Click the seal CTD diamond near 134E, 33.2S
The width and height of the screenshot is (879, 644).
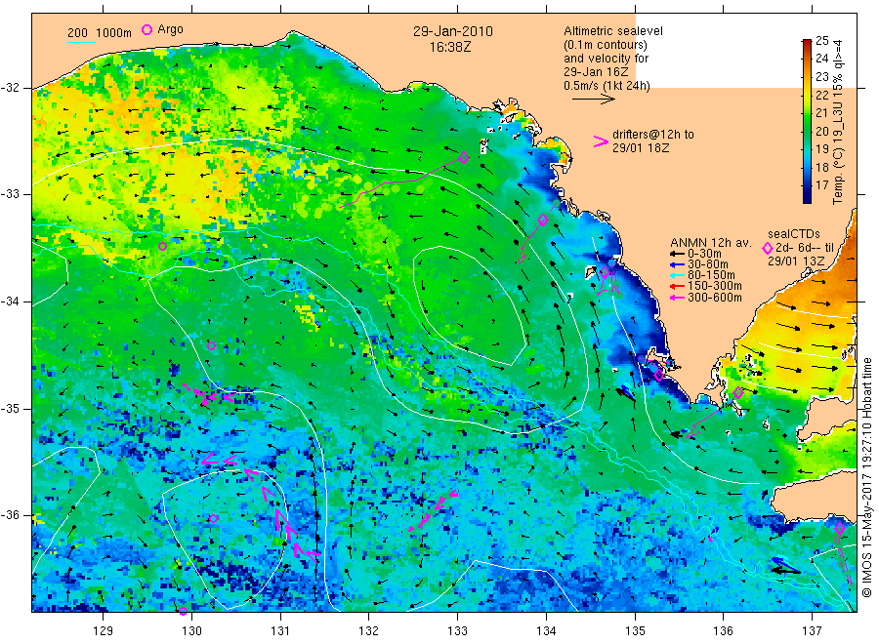(543, 220)
